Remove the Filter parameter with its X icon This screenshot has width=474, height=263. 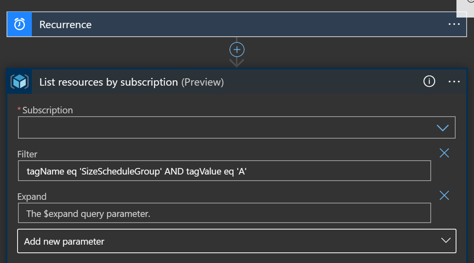tap(444, 153)
